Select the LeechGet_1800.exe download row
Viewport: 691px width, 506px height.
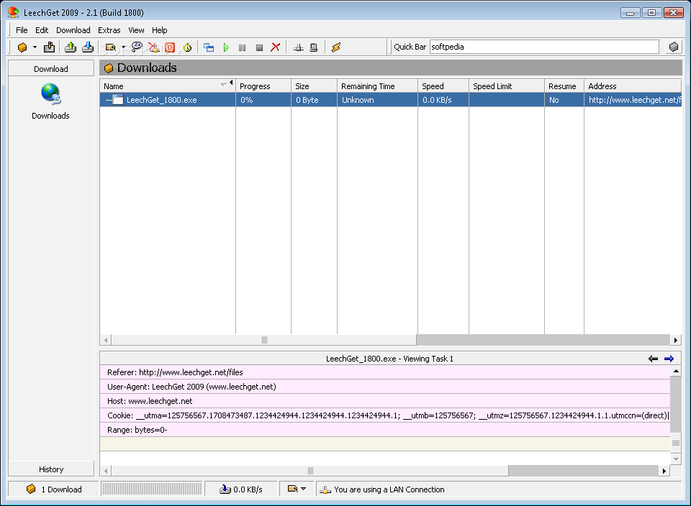(390, 100)
